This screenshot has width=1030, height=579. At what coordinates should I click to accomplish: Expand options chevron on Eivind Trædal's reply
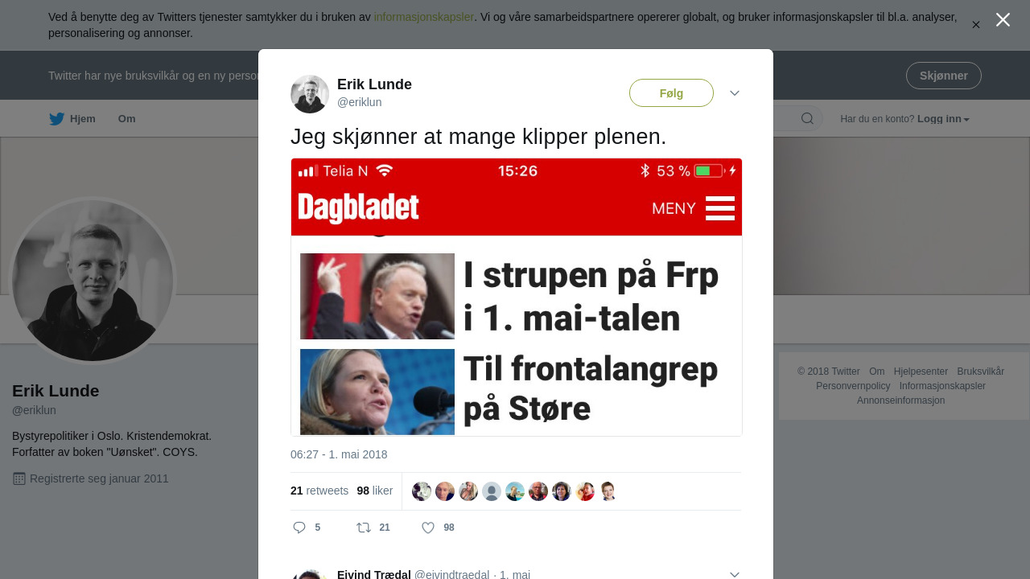tap(735, 574)
